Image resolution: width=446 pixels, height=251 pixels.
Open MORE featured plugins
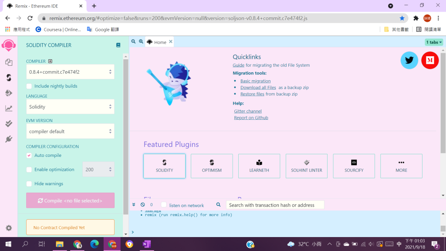click(401, 166)
